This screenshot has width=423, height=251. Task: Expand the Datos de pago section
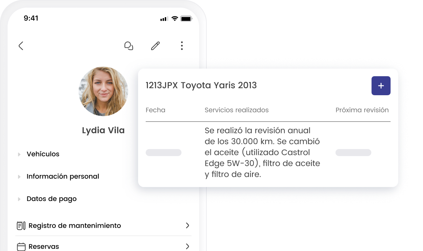[x=47, y=199]
